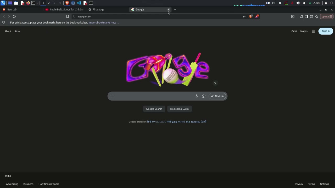335x188 pixels.
Task: Toggle the muted microphone tray icon
Action: pyautogui.click(x=292, y=3)
